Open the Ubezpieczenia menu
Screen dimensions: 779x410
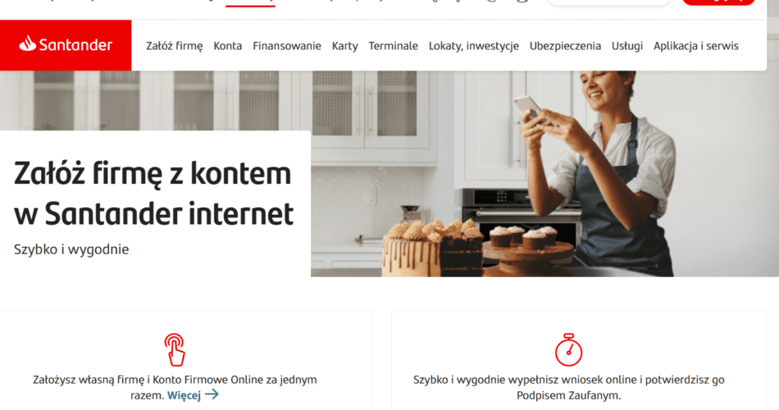coord(565,46)
